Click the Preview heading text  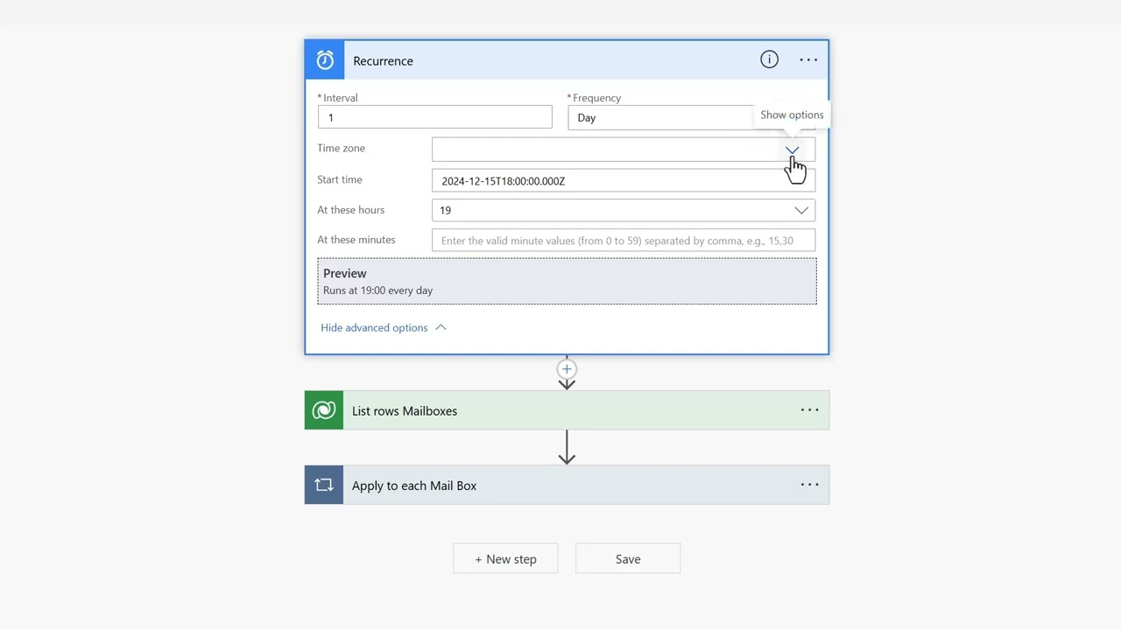click(345, 273)
